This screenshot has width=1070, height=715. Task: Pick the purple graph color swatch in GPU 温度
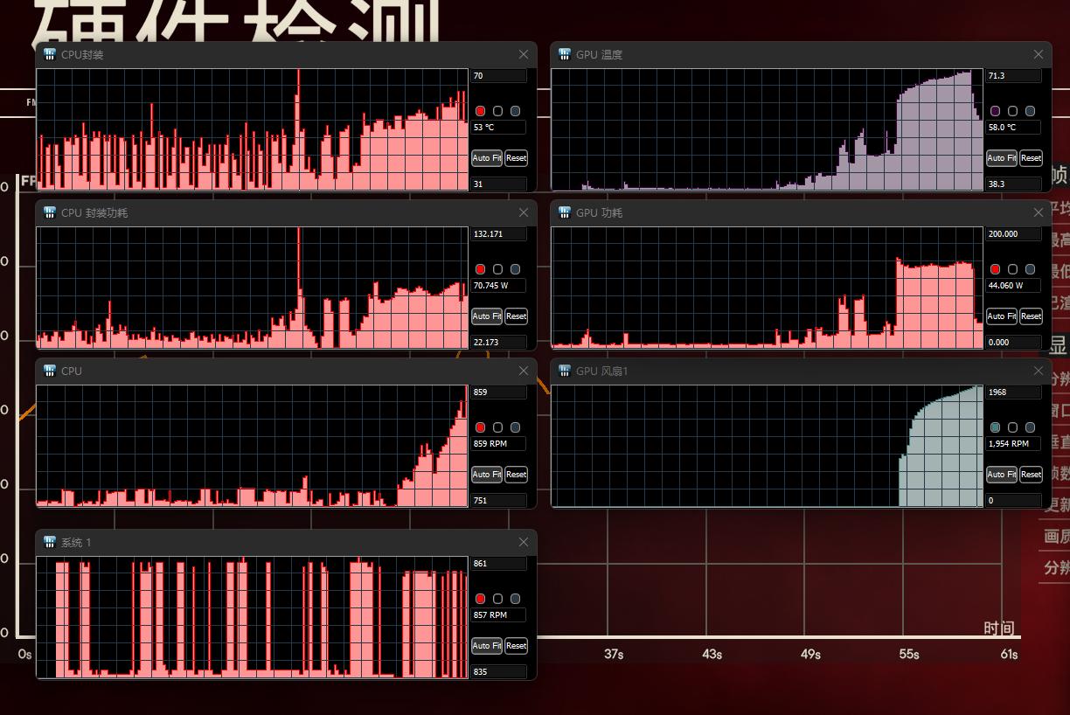tap(995, 111)
